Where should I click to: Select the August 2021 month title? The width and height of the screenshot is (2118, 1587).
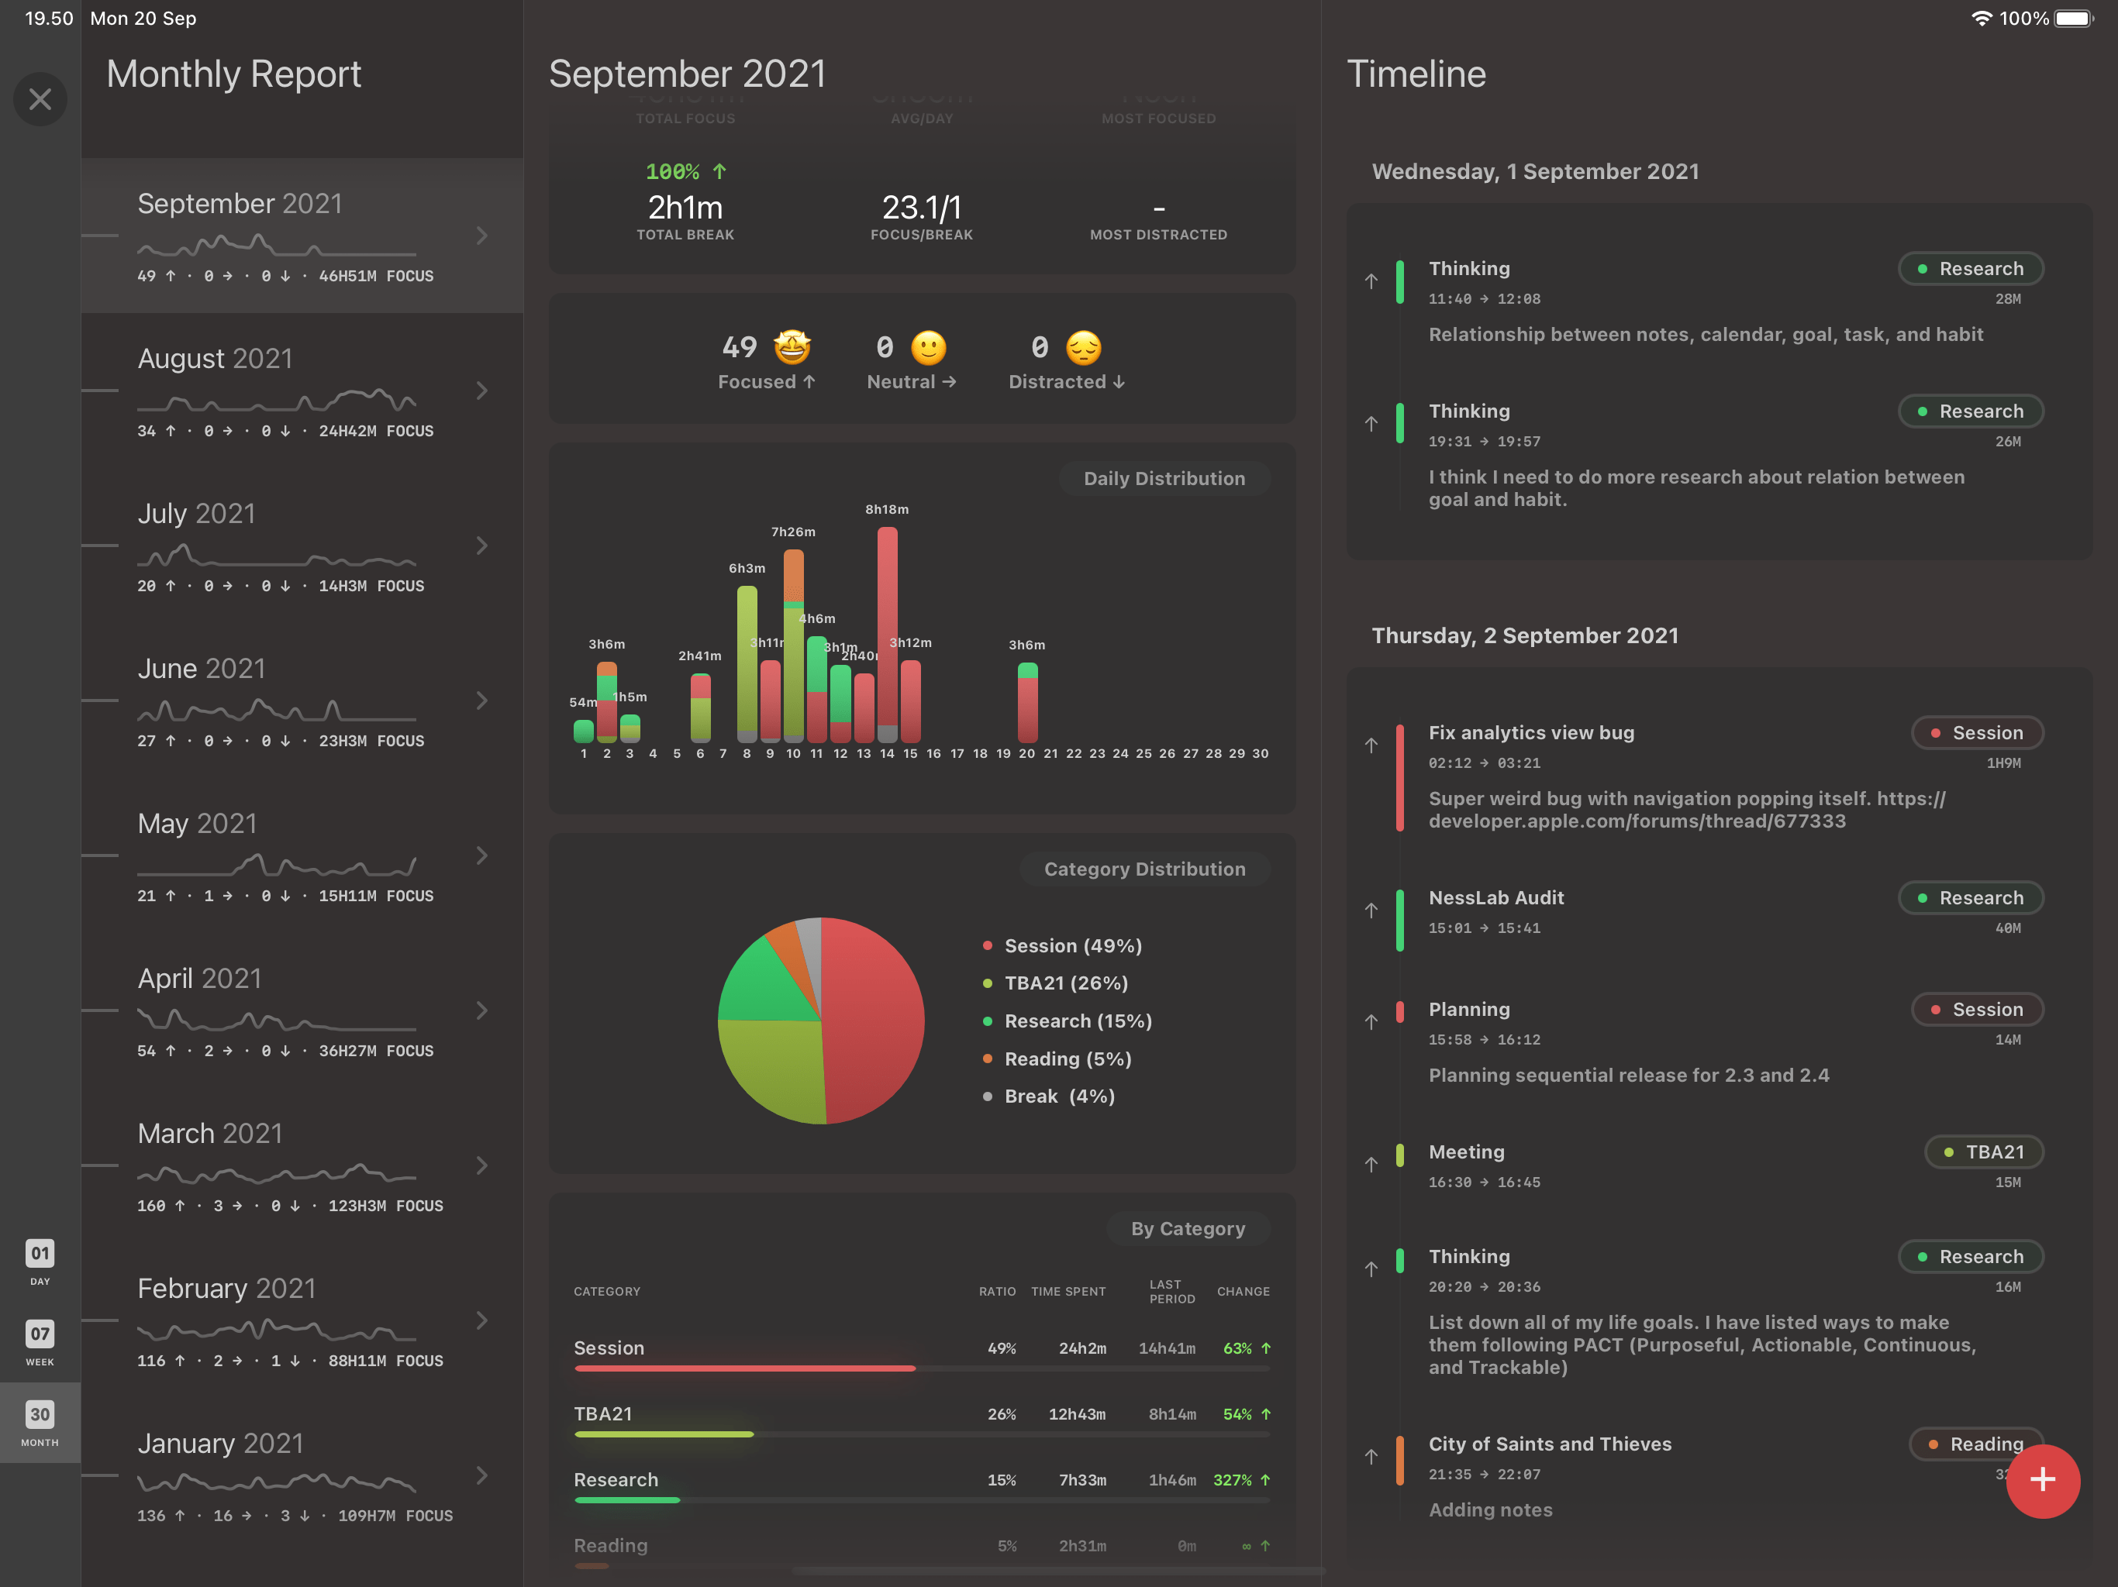point(216,359)
